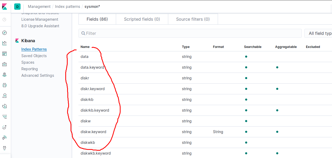
Task: Open Advanced Settings in the sidebar
Action: [x=38, y=75]
